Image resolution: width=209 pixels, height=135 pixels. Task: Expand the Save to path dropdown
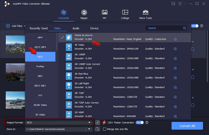(89, 129)
